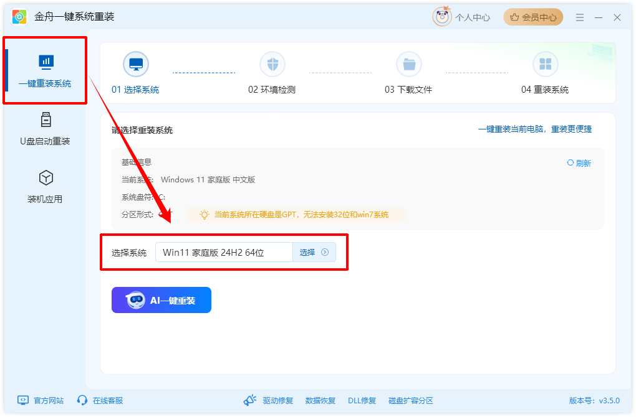Open 在线客服 link text
The image size is (636, 417).
[x=108, y=400]
